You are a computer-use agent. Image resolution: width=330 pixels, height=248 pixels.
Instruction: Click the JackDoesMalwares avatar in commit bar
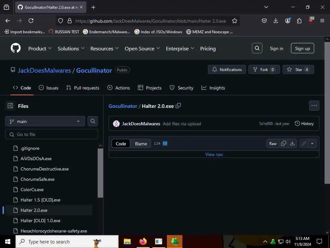click(x=116, y=124)
